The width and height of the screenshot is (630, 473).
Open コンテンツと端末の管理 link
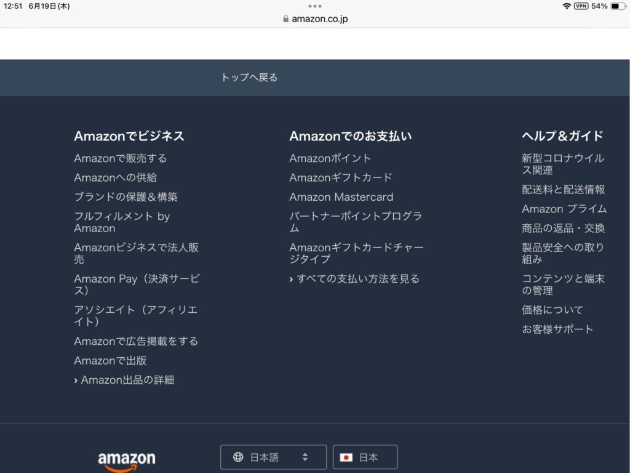pos(564,285)
